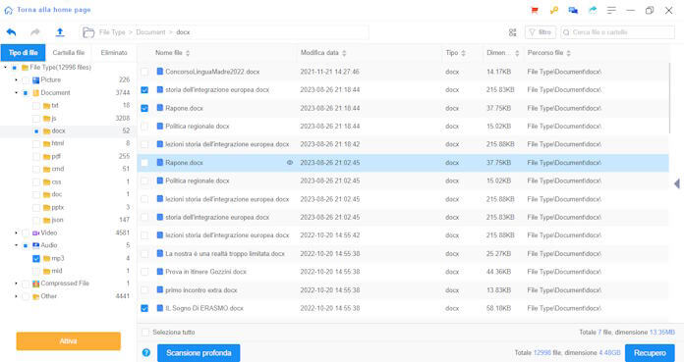Click the folder icon in the path bar
This screenshot has height=362, width=684.
pyautogui.click(x=88, y=32)
